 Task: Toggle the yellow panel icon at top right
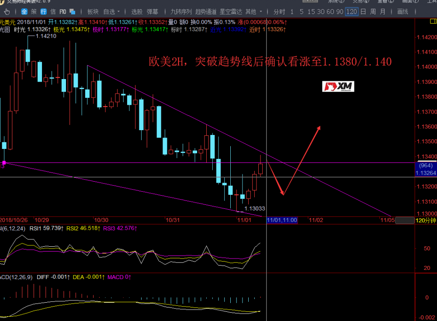(x=433, y=21)
